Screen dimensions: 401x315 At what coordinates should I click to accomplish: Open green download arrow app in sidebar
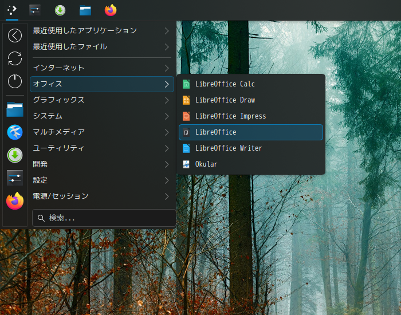pos(15,155)
